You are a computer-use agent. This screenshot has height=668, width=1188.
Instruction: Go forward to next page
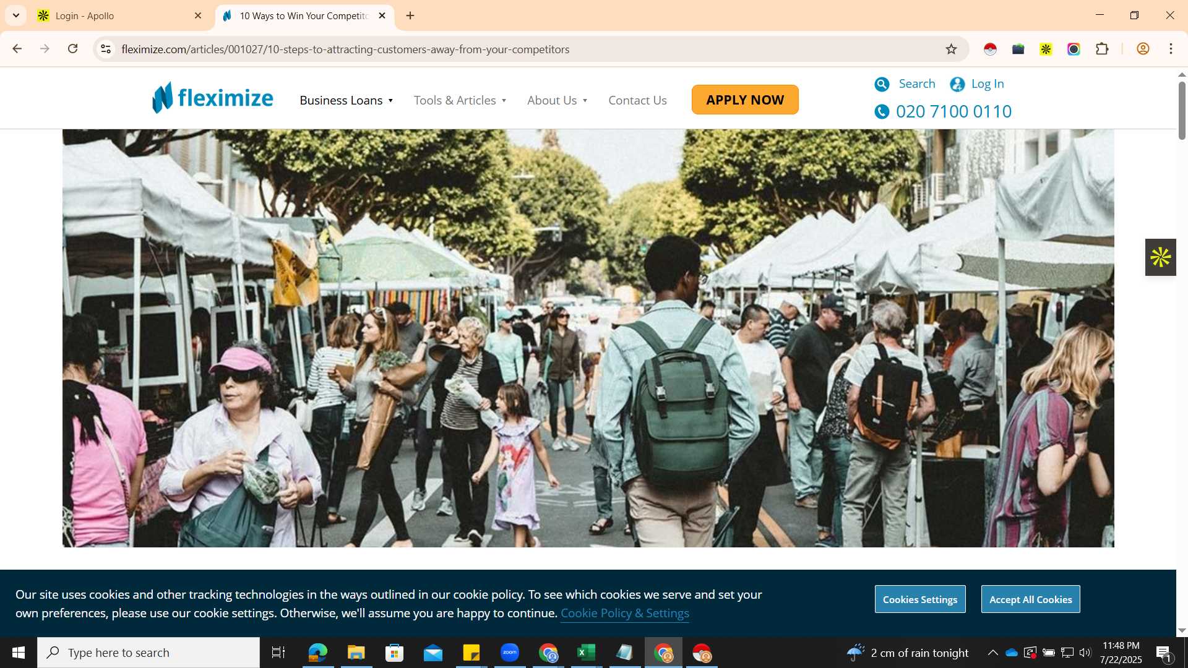point(45,49)
